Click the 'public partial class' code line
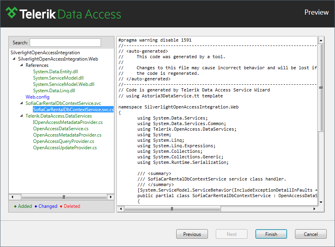 227,196
